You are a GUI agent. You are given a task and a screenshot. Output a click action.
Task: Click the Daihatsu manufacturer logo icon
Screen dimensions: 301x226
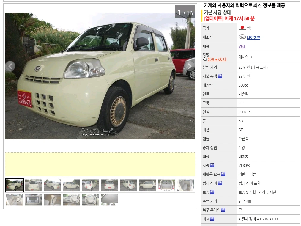click(x=242, y=37)
